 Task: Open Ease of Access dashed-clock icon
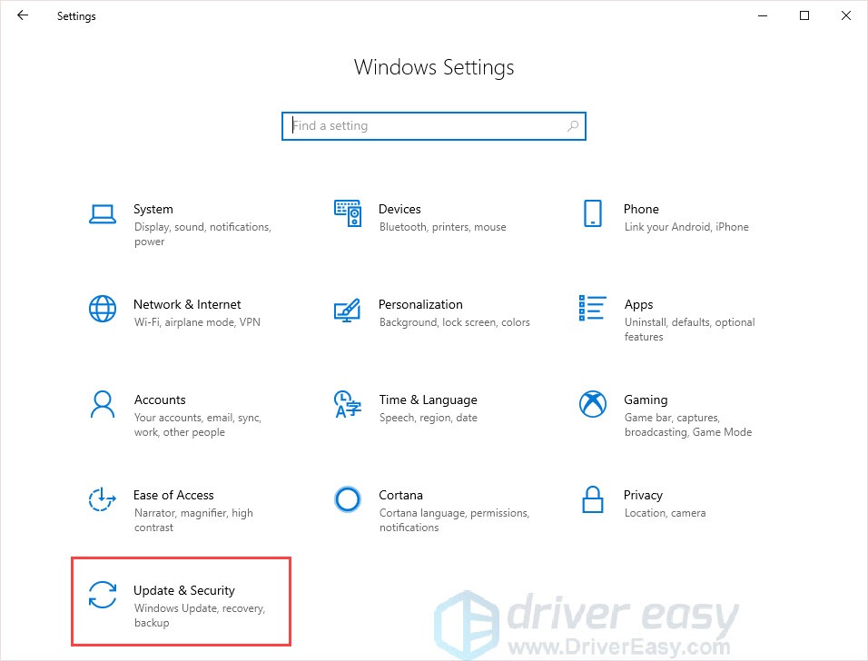click(x=103, y=499)
